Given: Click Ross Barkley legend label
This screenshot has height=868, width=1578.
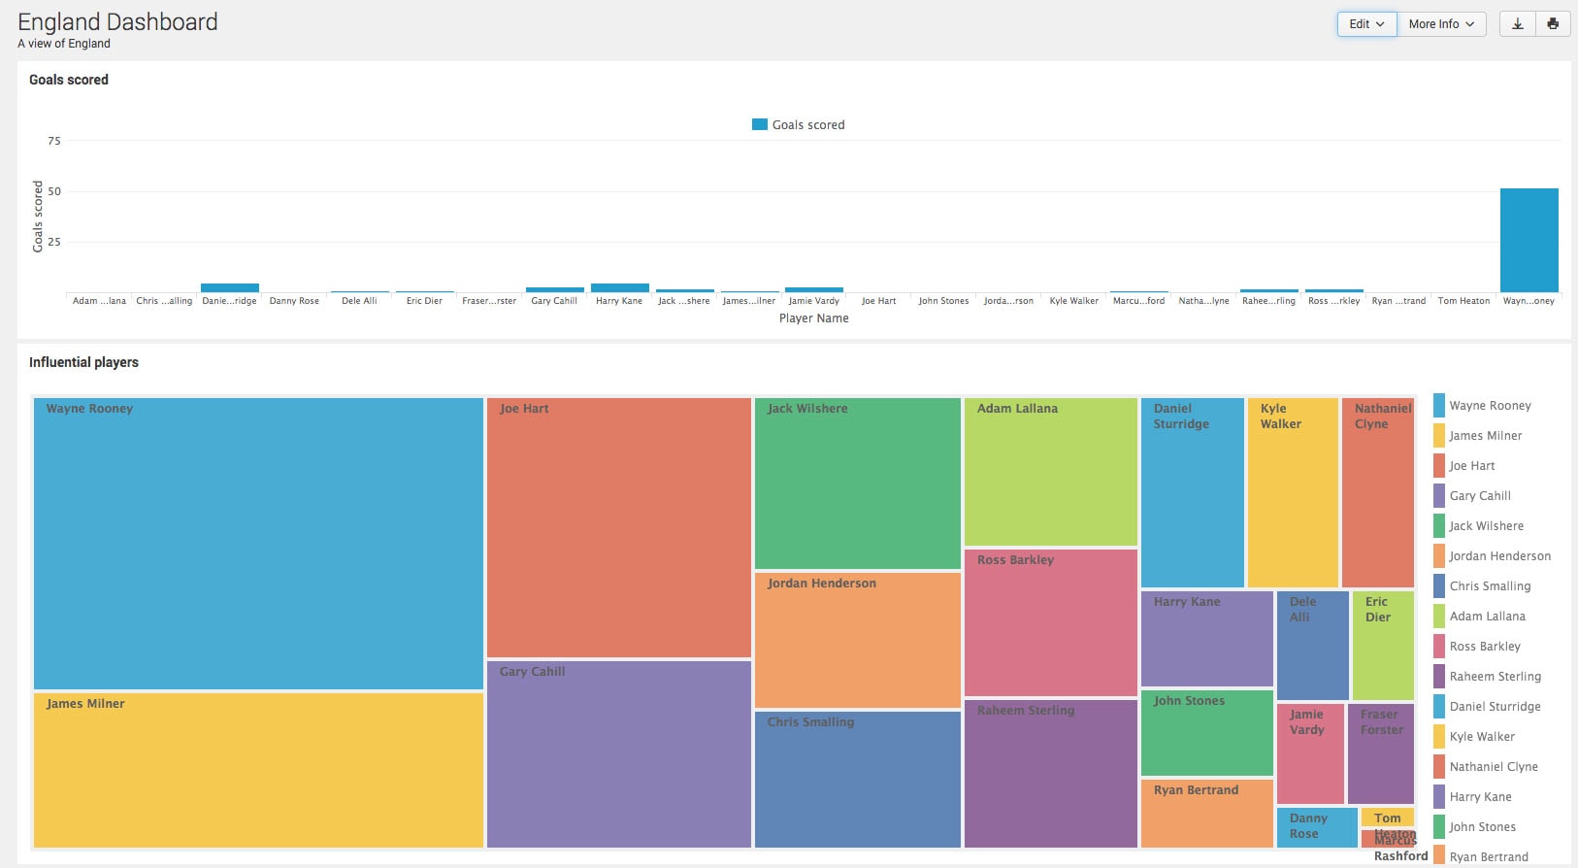Looking at the screenshot, I should (1485, 647).
